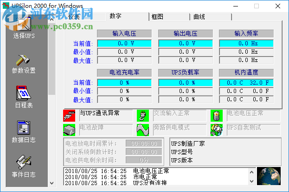Click 交流输入正常 status text
Screen dimensions: 289x192
[172, 113]
